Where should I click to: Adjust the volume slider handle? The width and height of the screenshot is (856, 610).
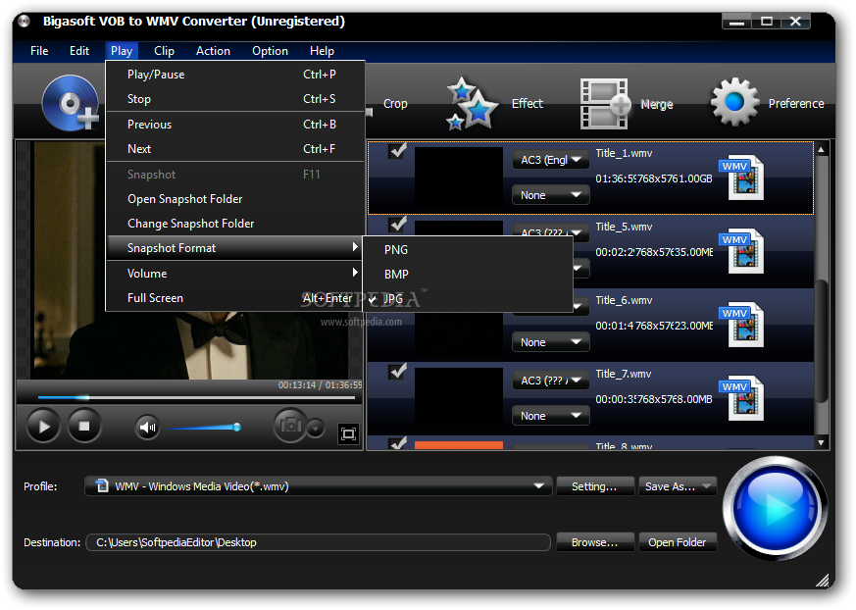click(x=237, y=427)
